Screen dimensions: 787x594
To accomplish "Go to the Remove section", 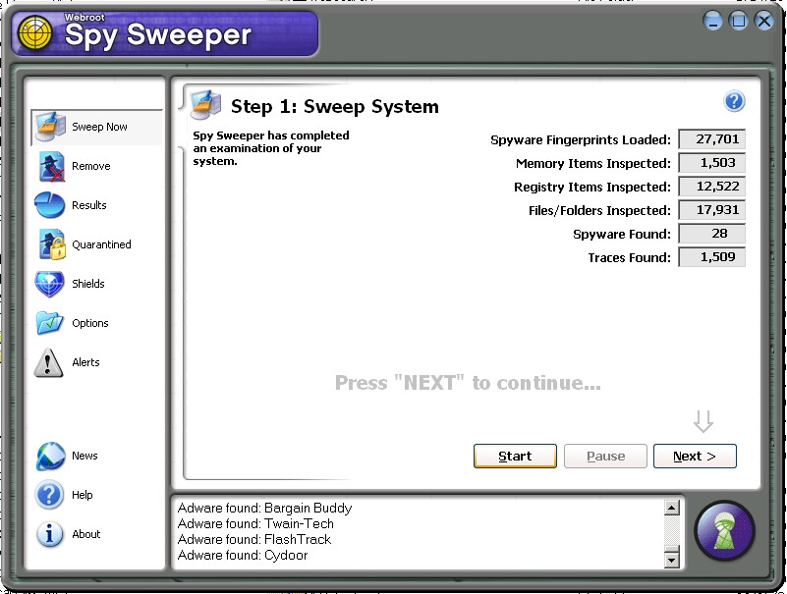I will point(90,166).
